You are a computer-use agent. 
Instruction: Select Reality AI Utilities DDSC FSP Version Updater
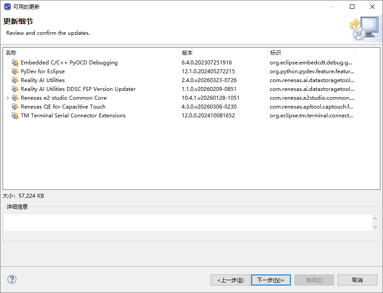coord(191,89)
